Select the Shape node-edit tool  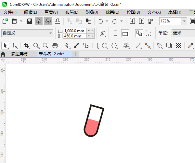(x=15, y=46)
